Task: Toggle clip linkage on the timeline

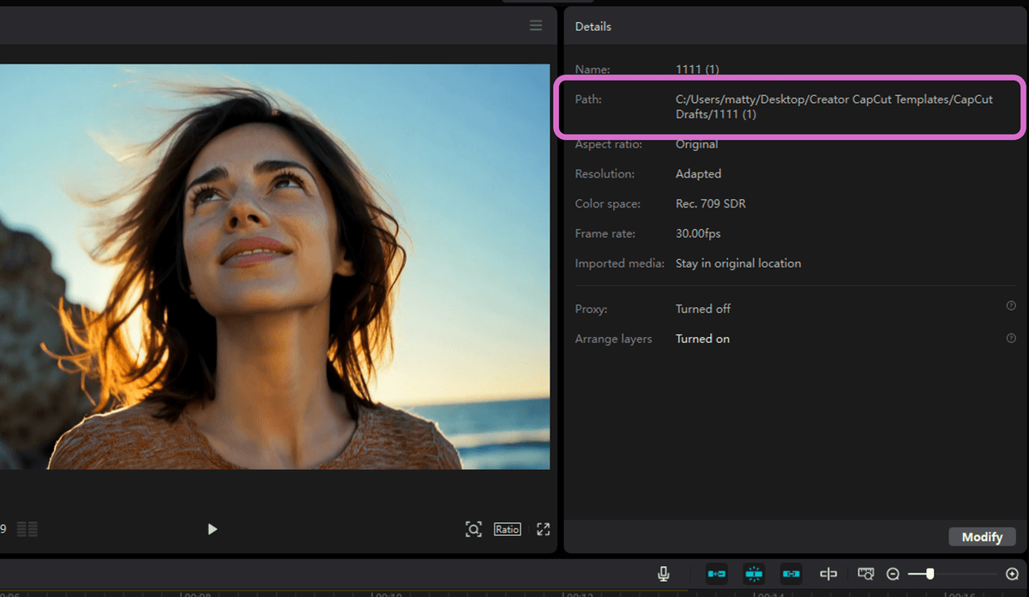Action: (x=791, y=574)
